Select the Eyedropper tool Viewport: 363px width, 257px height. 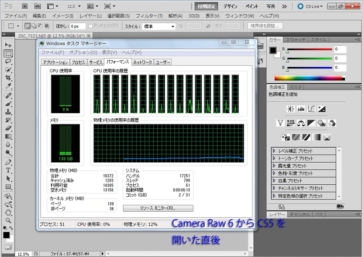pyautogui.click(x=9, y=86)
